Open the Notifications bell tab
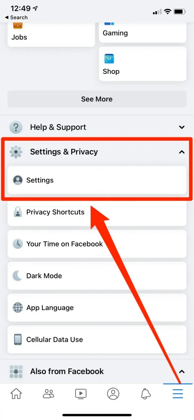The height and width of the screenshot is (420, 194). pyautogui.click(x=146, y=393)
